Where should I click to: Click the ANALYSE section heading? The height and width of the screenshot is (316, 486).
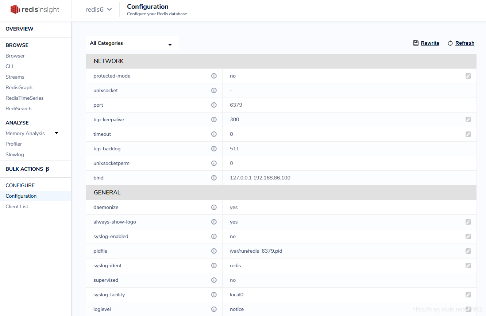pos(17,123)
